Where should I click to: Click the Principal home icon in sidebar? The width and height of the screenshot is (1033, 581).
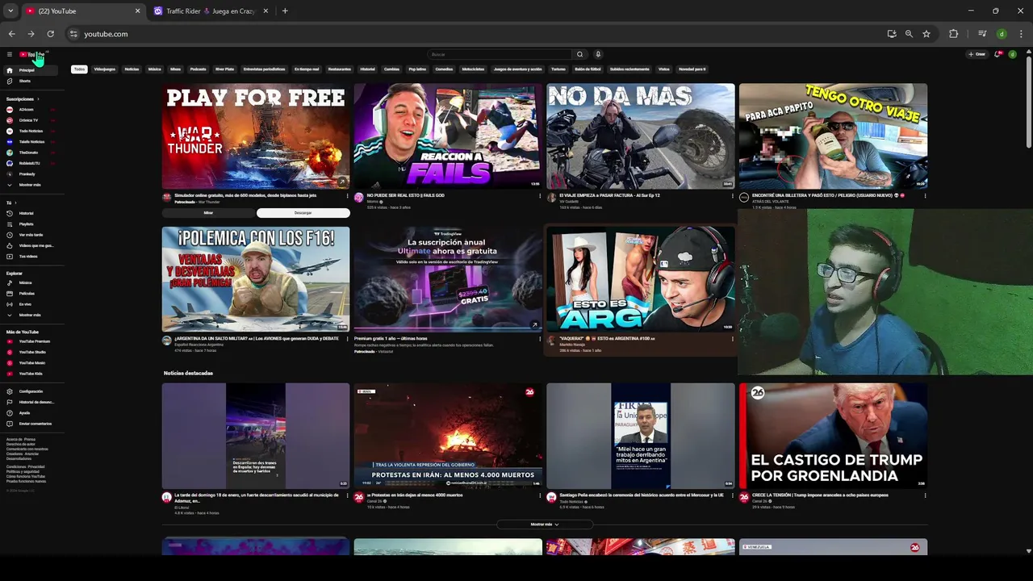tap(10, 70)
